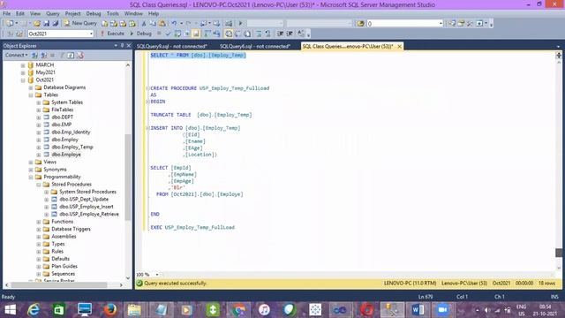
Task: Switch to SQLQuery6.sql tab
Action: tap(255, 46)
